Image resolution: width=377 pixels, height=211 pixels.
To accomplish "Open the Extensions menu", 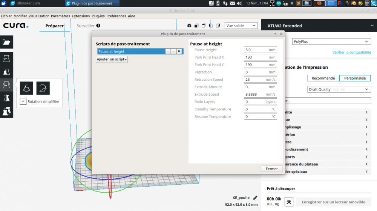I will click(81, 16).
